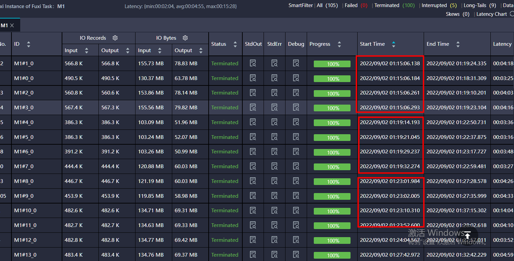Viewport: 514px width, 261px height.
Task: Click progress bar of M1#12_0
Action: (x=332, y=240)
